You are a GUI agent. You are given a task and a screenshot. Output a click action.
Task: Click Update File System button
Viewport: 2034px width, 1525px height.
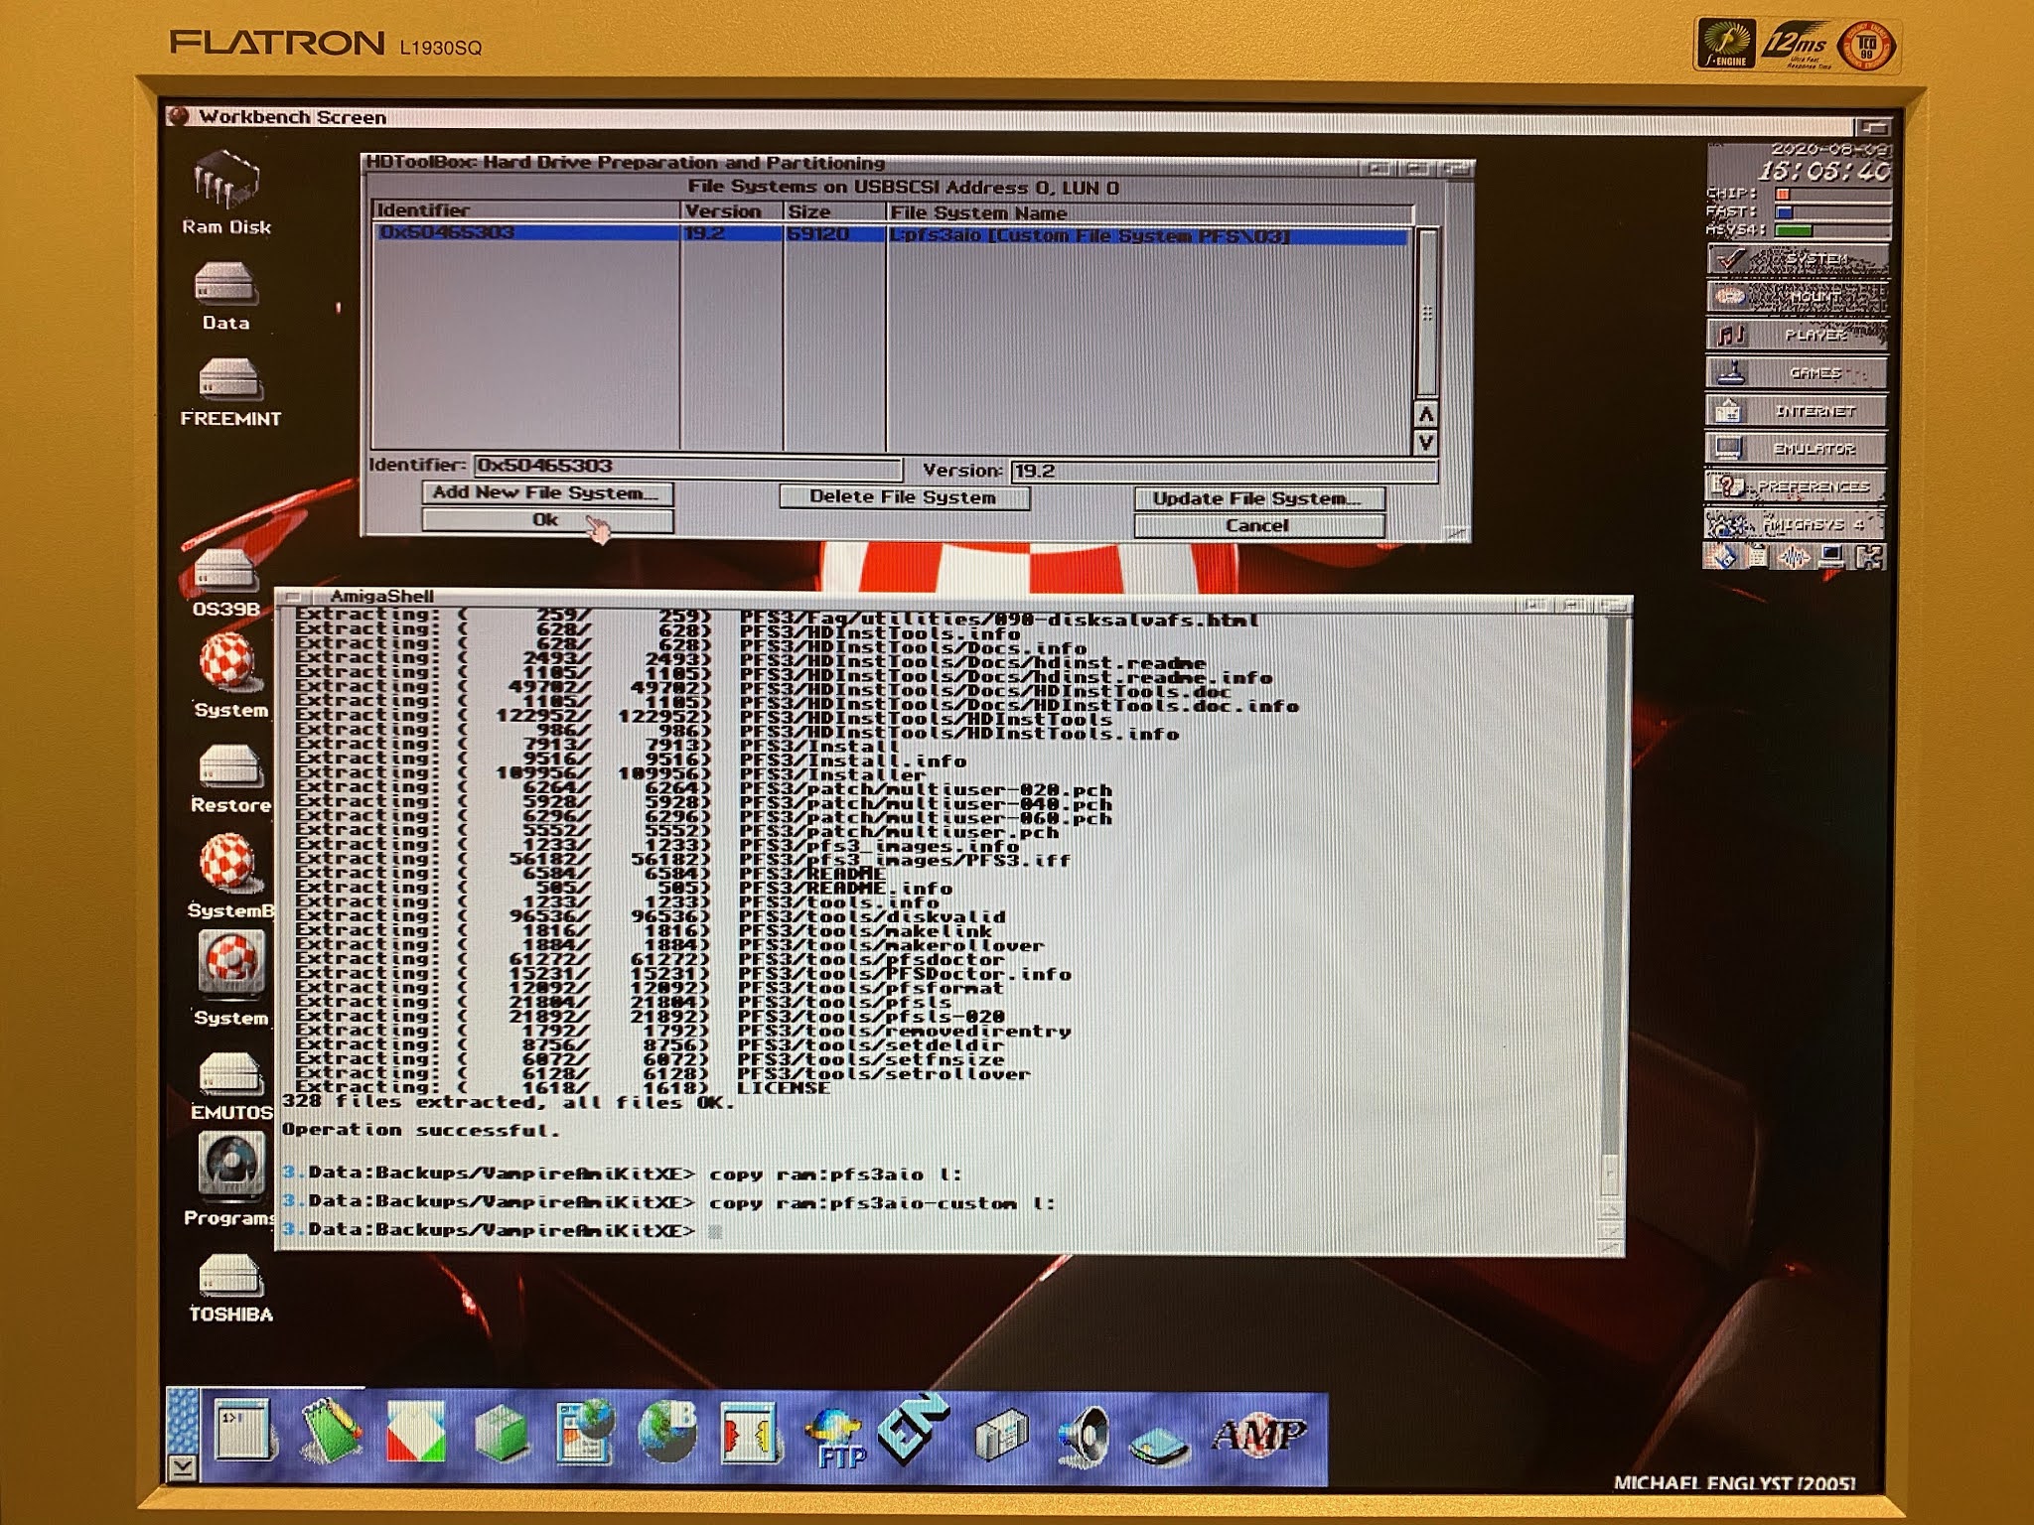click(x=1258, y=498)
